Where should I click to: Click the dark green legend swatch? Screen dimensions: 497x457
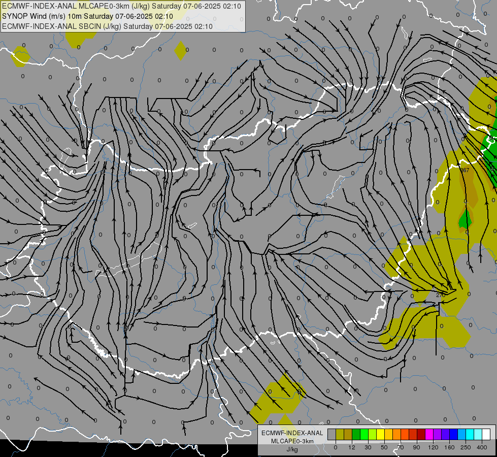pos(356,434)
